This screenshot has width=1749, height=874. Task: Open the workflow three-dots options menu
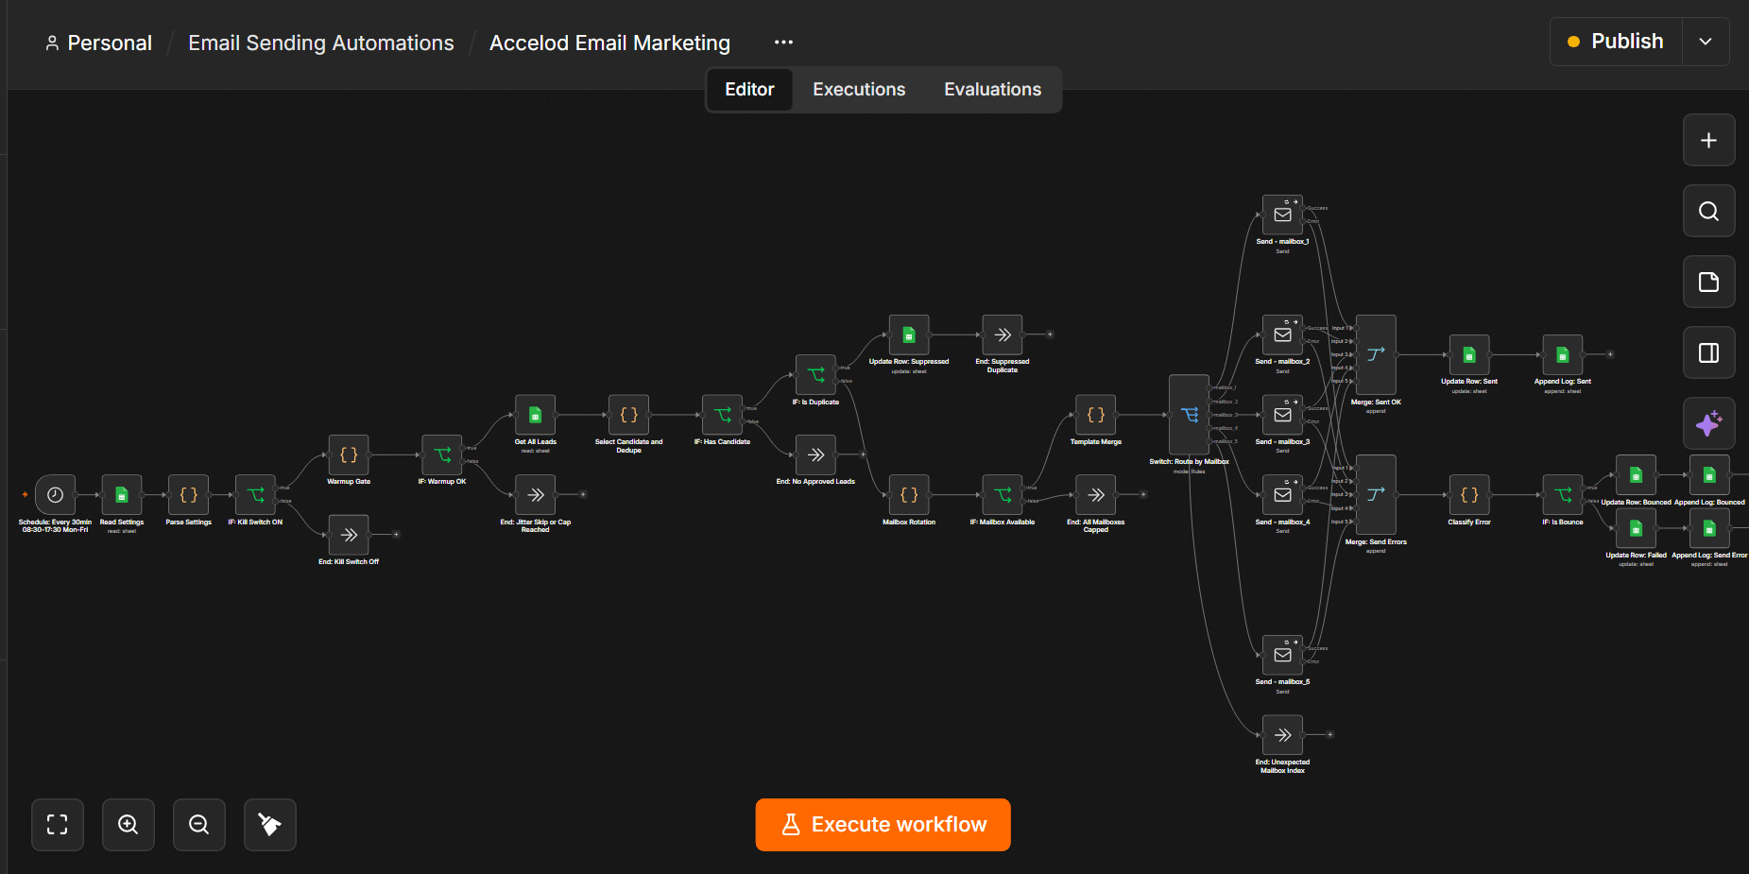click(x=783, y=43)
